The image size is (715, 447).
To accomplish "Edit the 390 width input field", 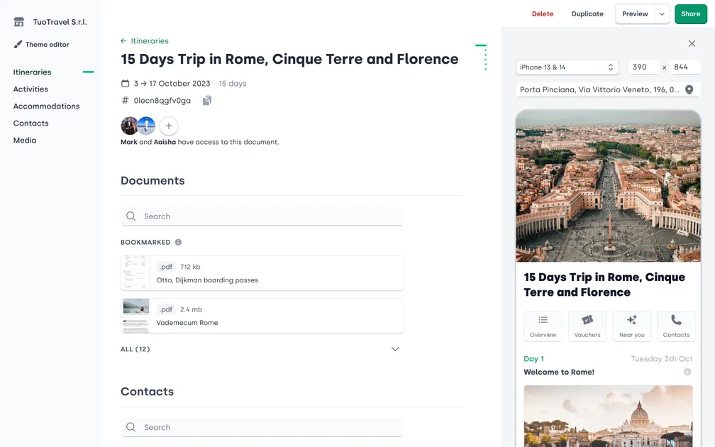I will pyautogui.click(x=642, y=67).
